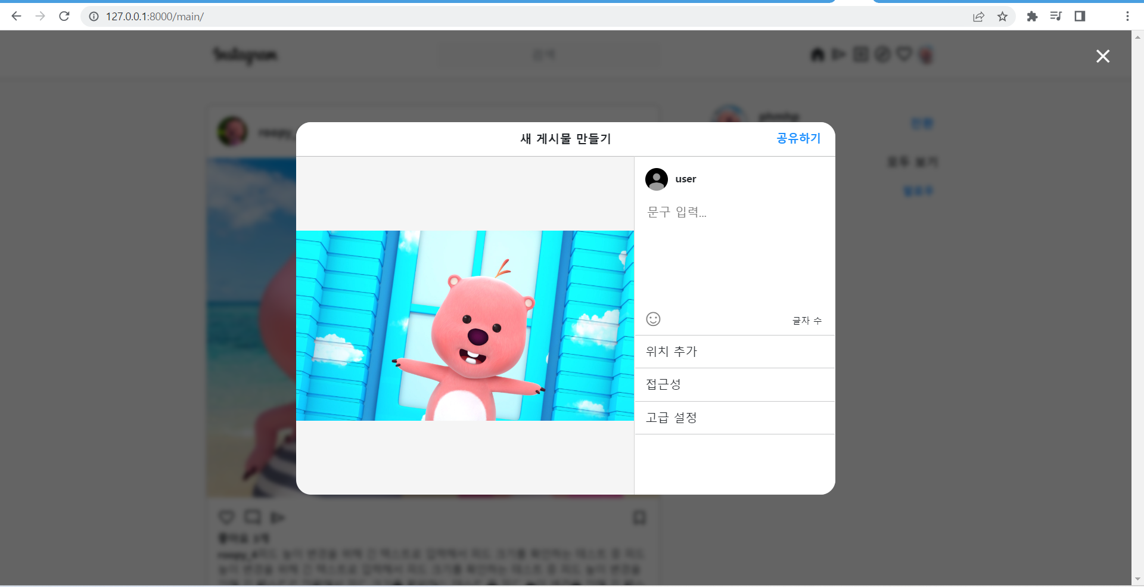The height and width of the screenshot is (587, 1144).
Task: Expand the 접근성 accessibility row
Action: point(735,384)
